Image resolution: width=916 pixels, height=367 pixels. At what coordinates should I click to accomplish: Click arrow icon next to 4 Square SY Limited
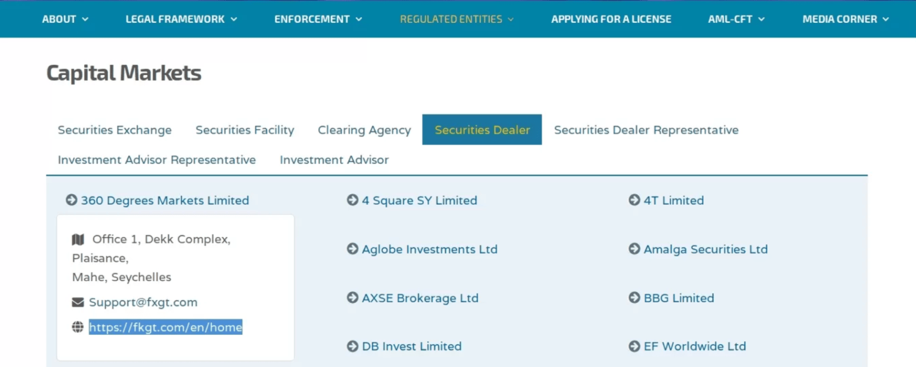point(353,200)
